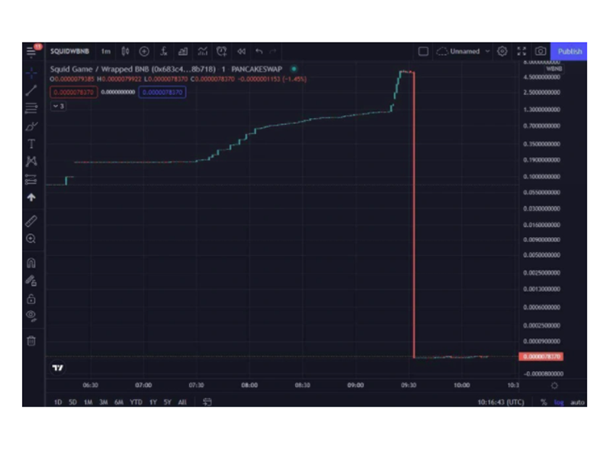Hide all drawings with eye icon
The height and width of the screenshot is (457, 610).
(31, 316)
